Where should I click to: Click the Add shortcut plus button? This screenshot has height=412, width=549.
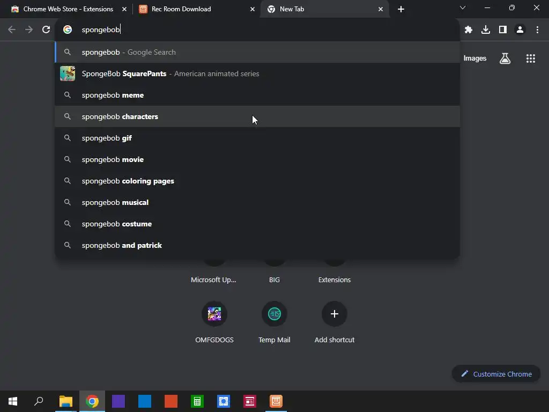[335, 314]
